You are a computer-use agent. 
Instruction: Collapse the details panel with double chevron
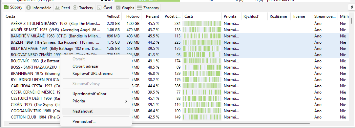point(351,8)
